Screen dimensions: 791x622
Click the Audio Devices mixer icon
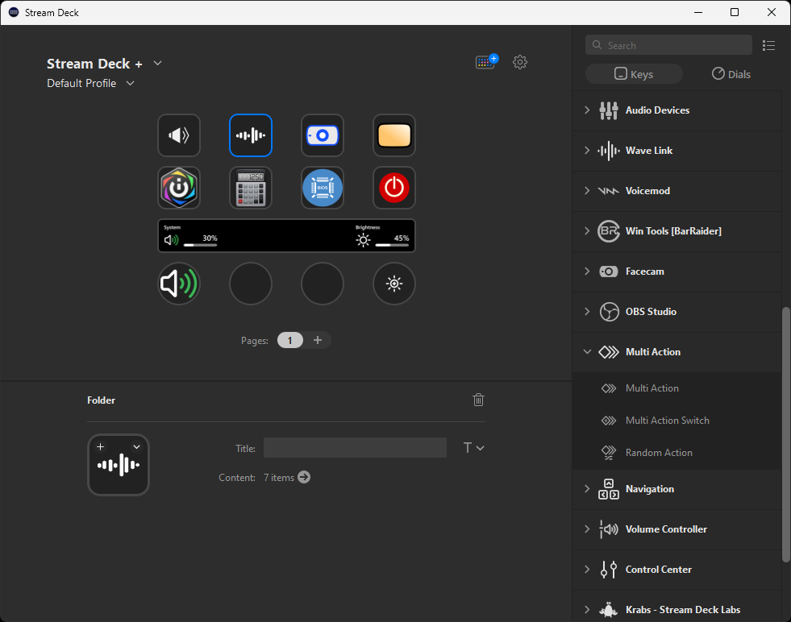coord(609,110)
